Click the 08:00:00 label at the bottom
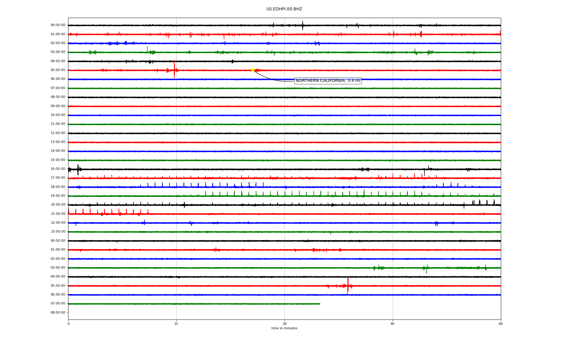 pos(58,313)
